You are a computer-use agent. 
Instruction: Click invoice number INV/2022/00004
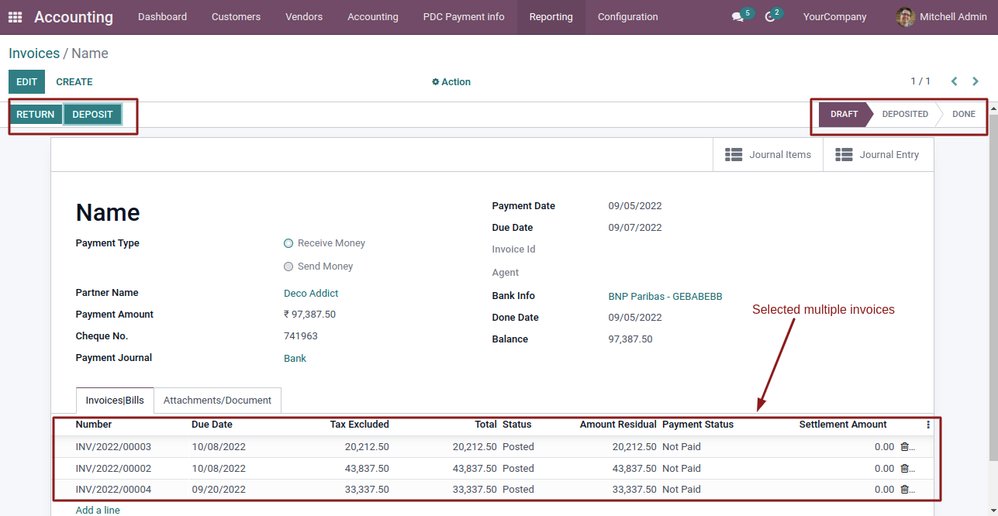coord(113,490)
